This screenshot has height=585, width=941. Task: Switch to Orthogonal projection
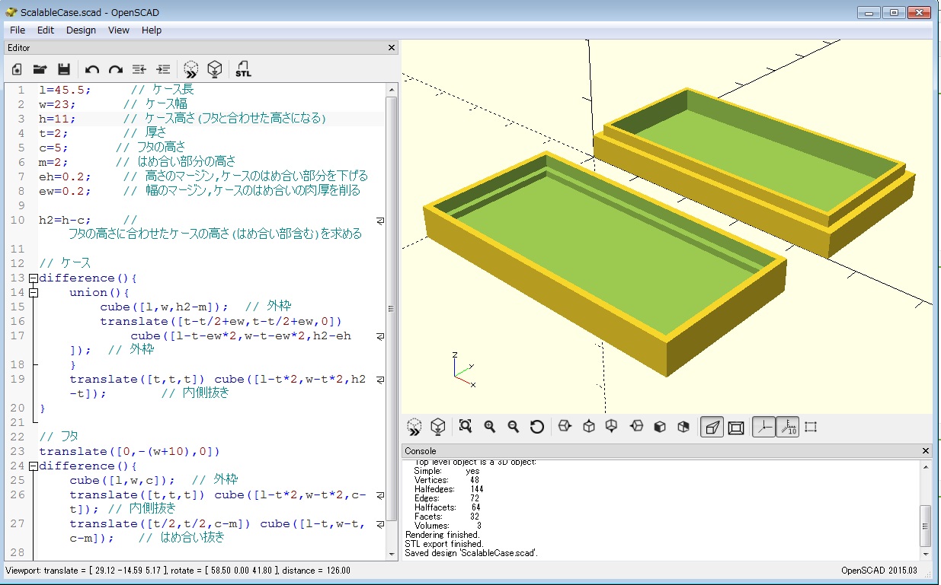[x=736, y=427]
